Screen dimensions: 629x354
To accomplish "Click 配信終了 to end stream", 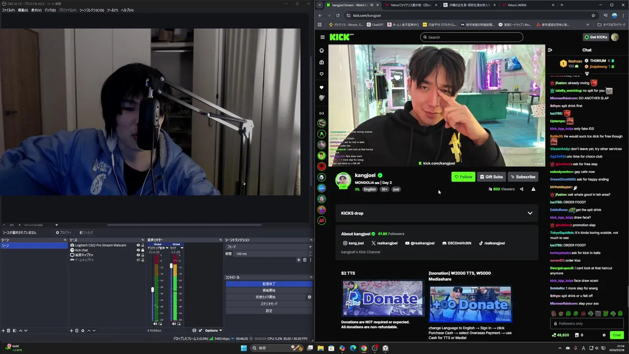I will [269, 284].
